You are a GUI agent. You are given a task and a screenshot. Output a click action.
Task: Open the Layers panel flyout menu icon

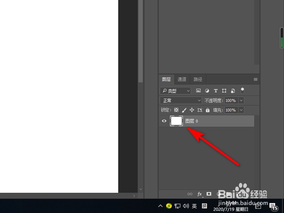point(256,79)
